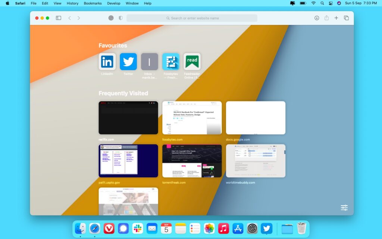Screen dimensions: 382x239
Task: Open the Fossbytes favourite shortcut
Action: coord(171,62)
